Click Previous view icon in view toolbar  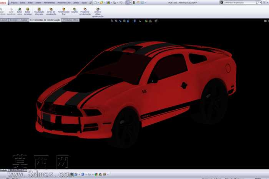[120, 21]
